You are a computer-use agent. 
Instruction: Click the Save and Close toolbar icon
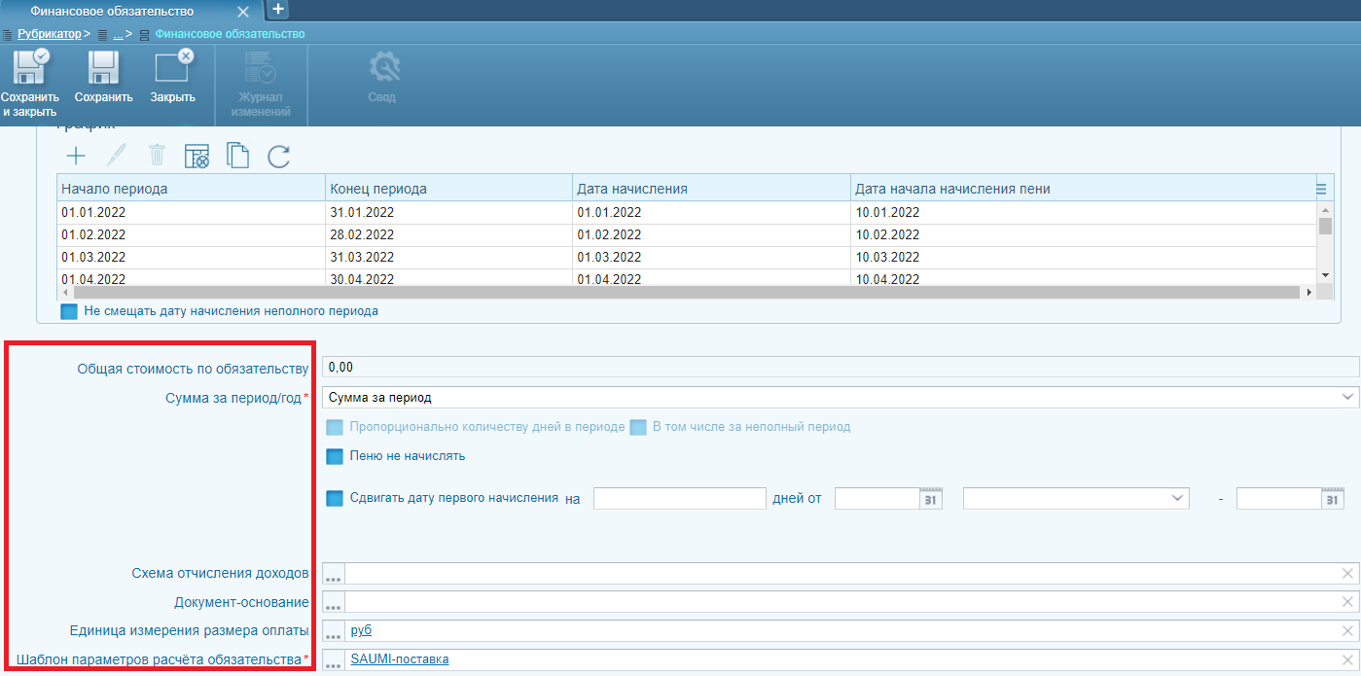click(29, 69)
